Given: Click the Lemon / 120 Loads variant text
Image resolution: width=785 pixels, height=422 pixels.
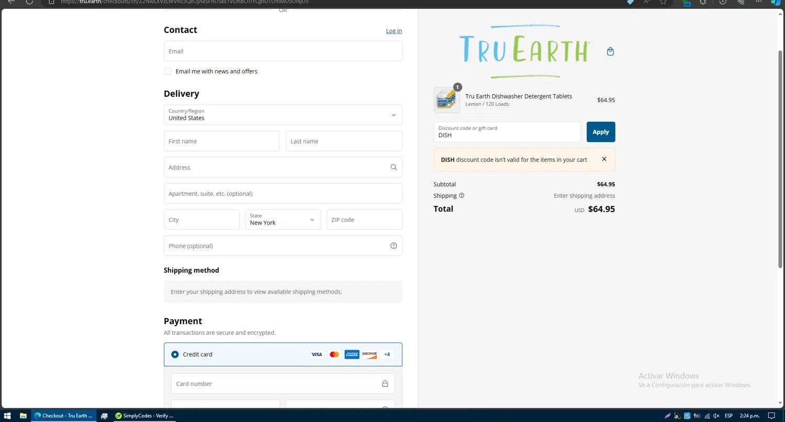Looking at the screenshot, I should pos(487,104).
